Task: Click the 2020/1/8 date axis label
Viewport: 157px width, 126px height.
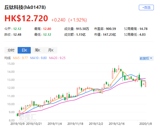Action: 146,124
